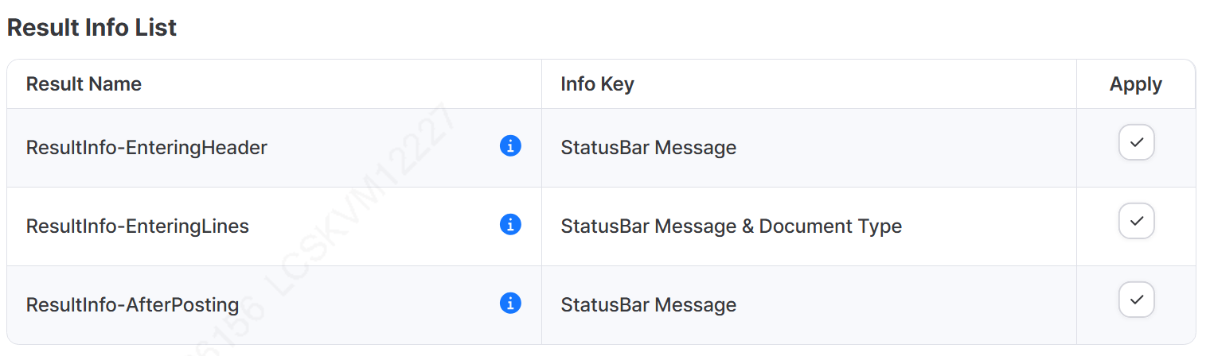Click divider between Info Key and Apply headers
The image size is (1206, 356).
1076,84
